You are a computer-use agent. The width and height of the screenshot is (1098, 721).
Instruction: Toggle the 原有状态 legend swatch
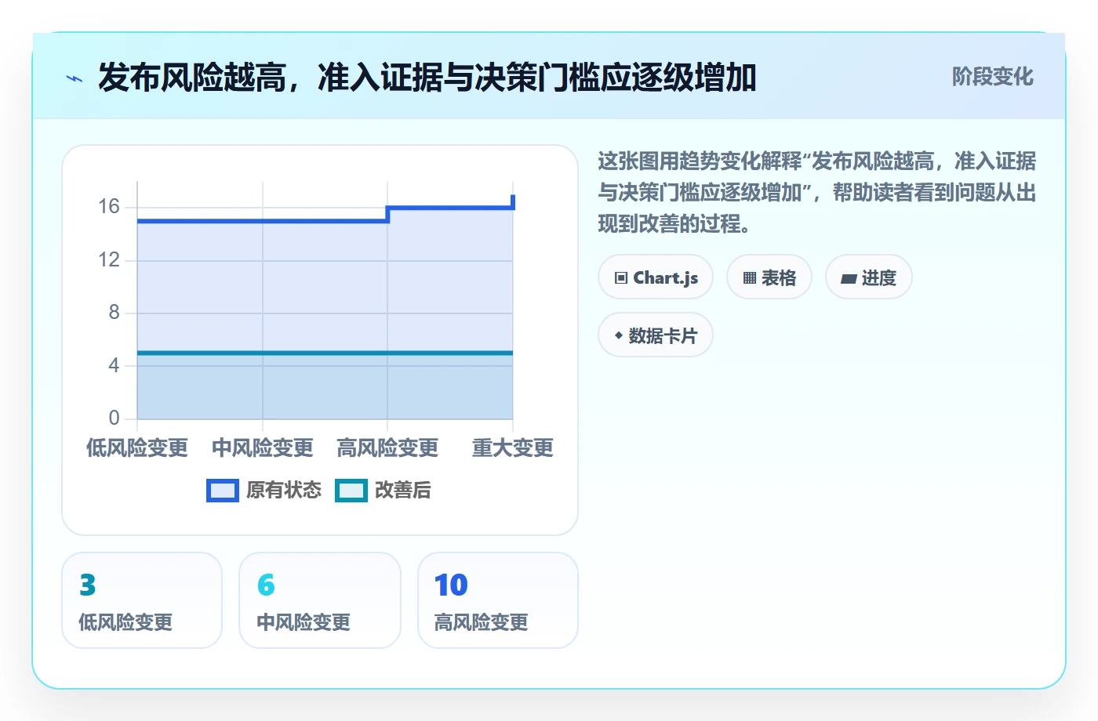click(223, 491)
